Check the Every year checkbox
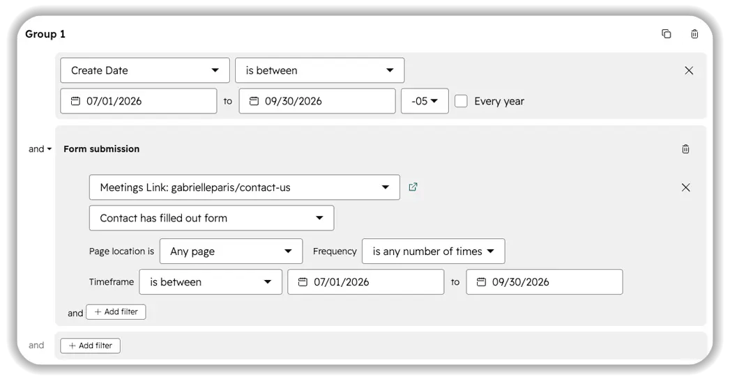 click(461, 101)
